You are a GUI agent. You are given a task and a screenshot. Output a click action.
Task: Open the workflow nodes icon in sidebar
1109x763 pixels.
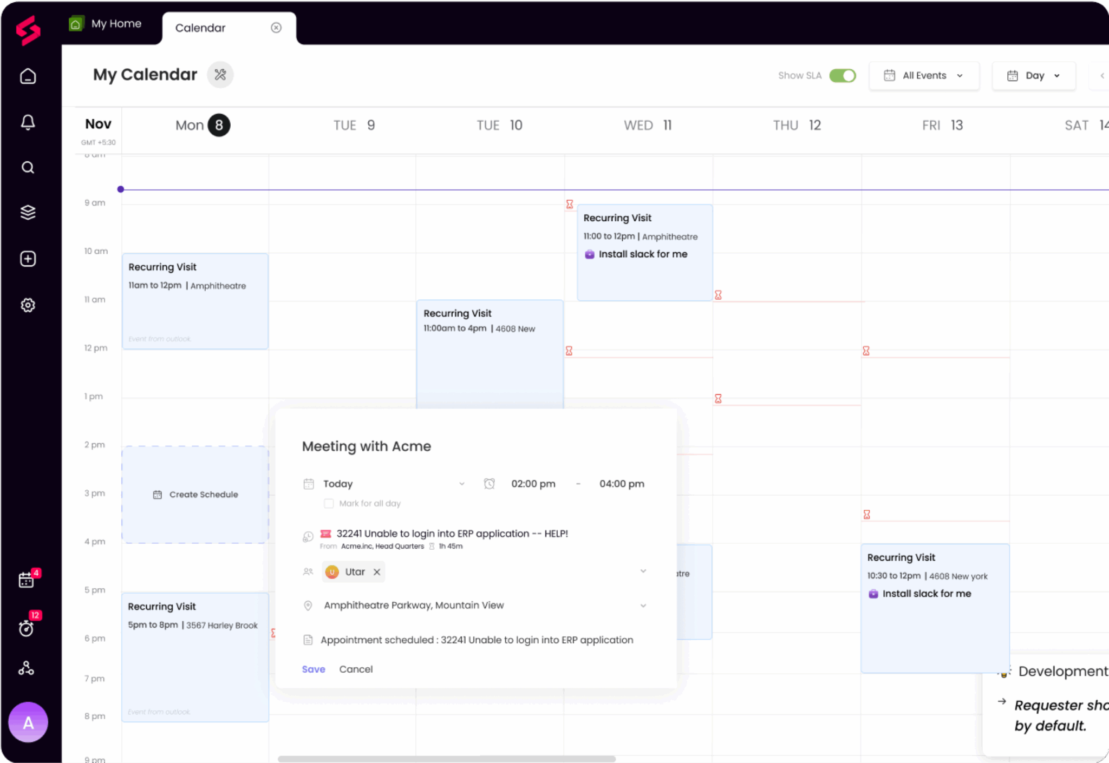pyautogui.click(x=27, y=669)
